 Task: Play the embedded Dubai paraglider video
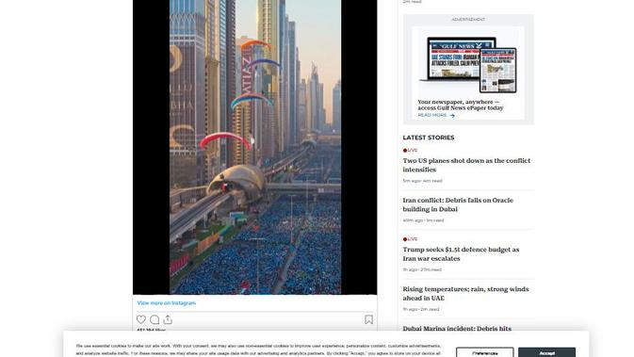[x=254, y=147]
